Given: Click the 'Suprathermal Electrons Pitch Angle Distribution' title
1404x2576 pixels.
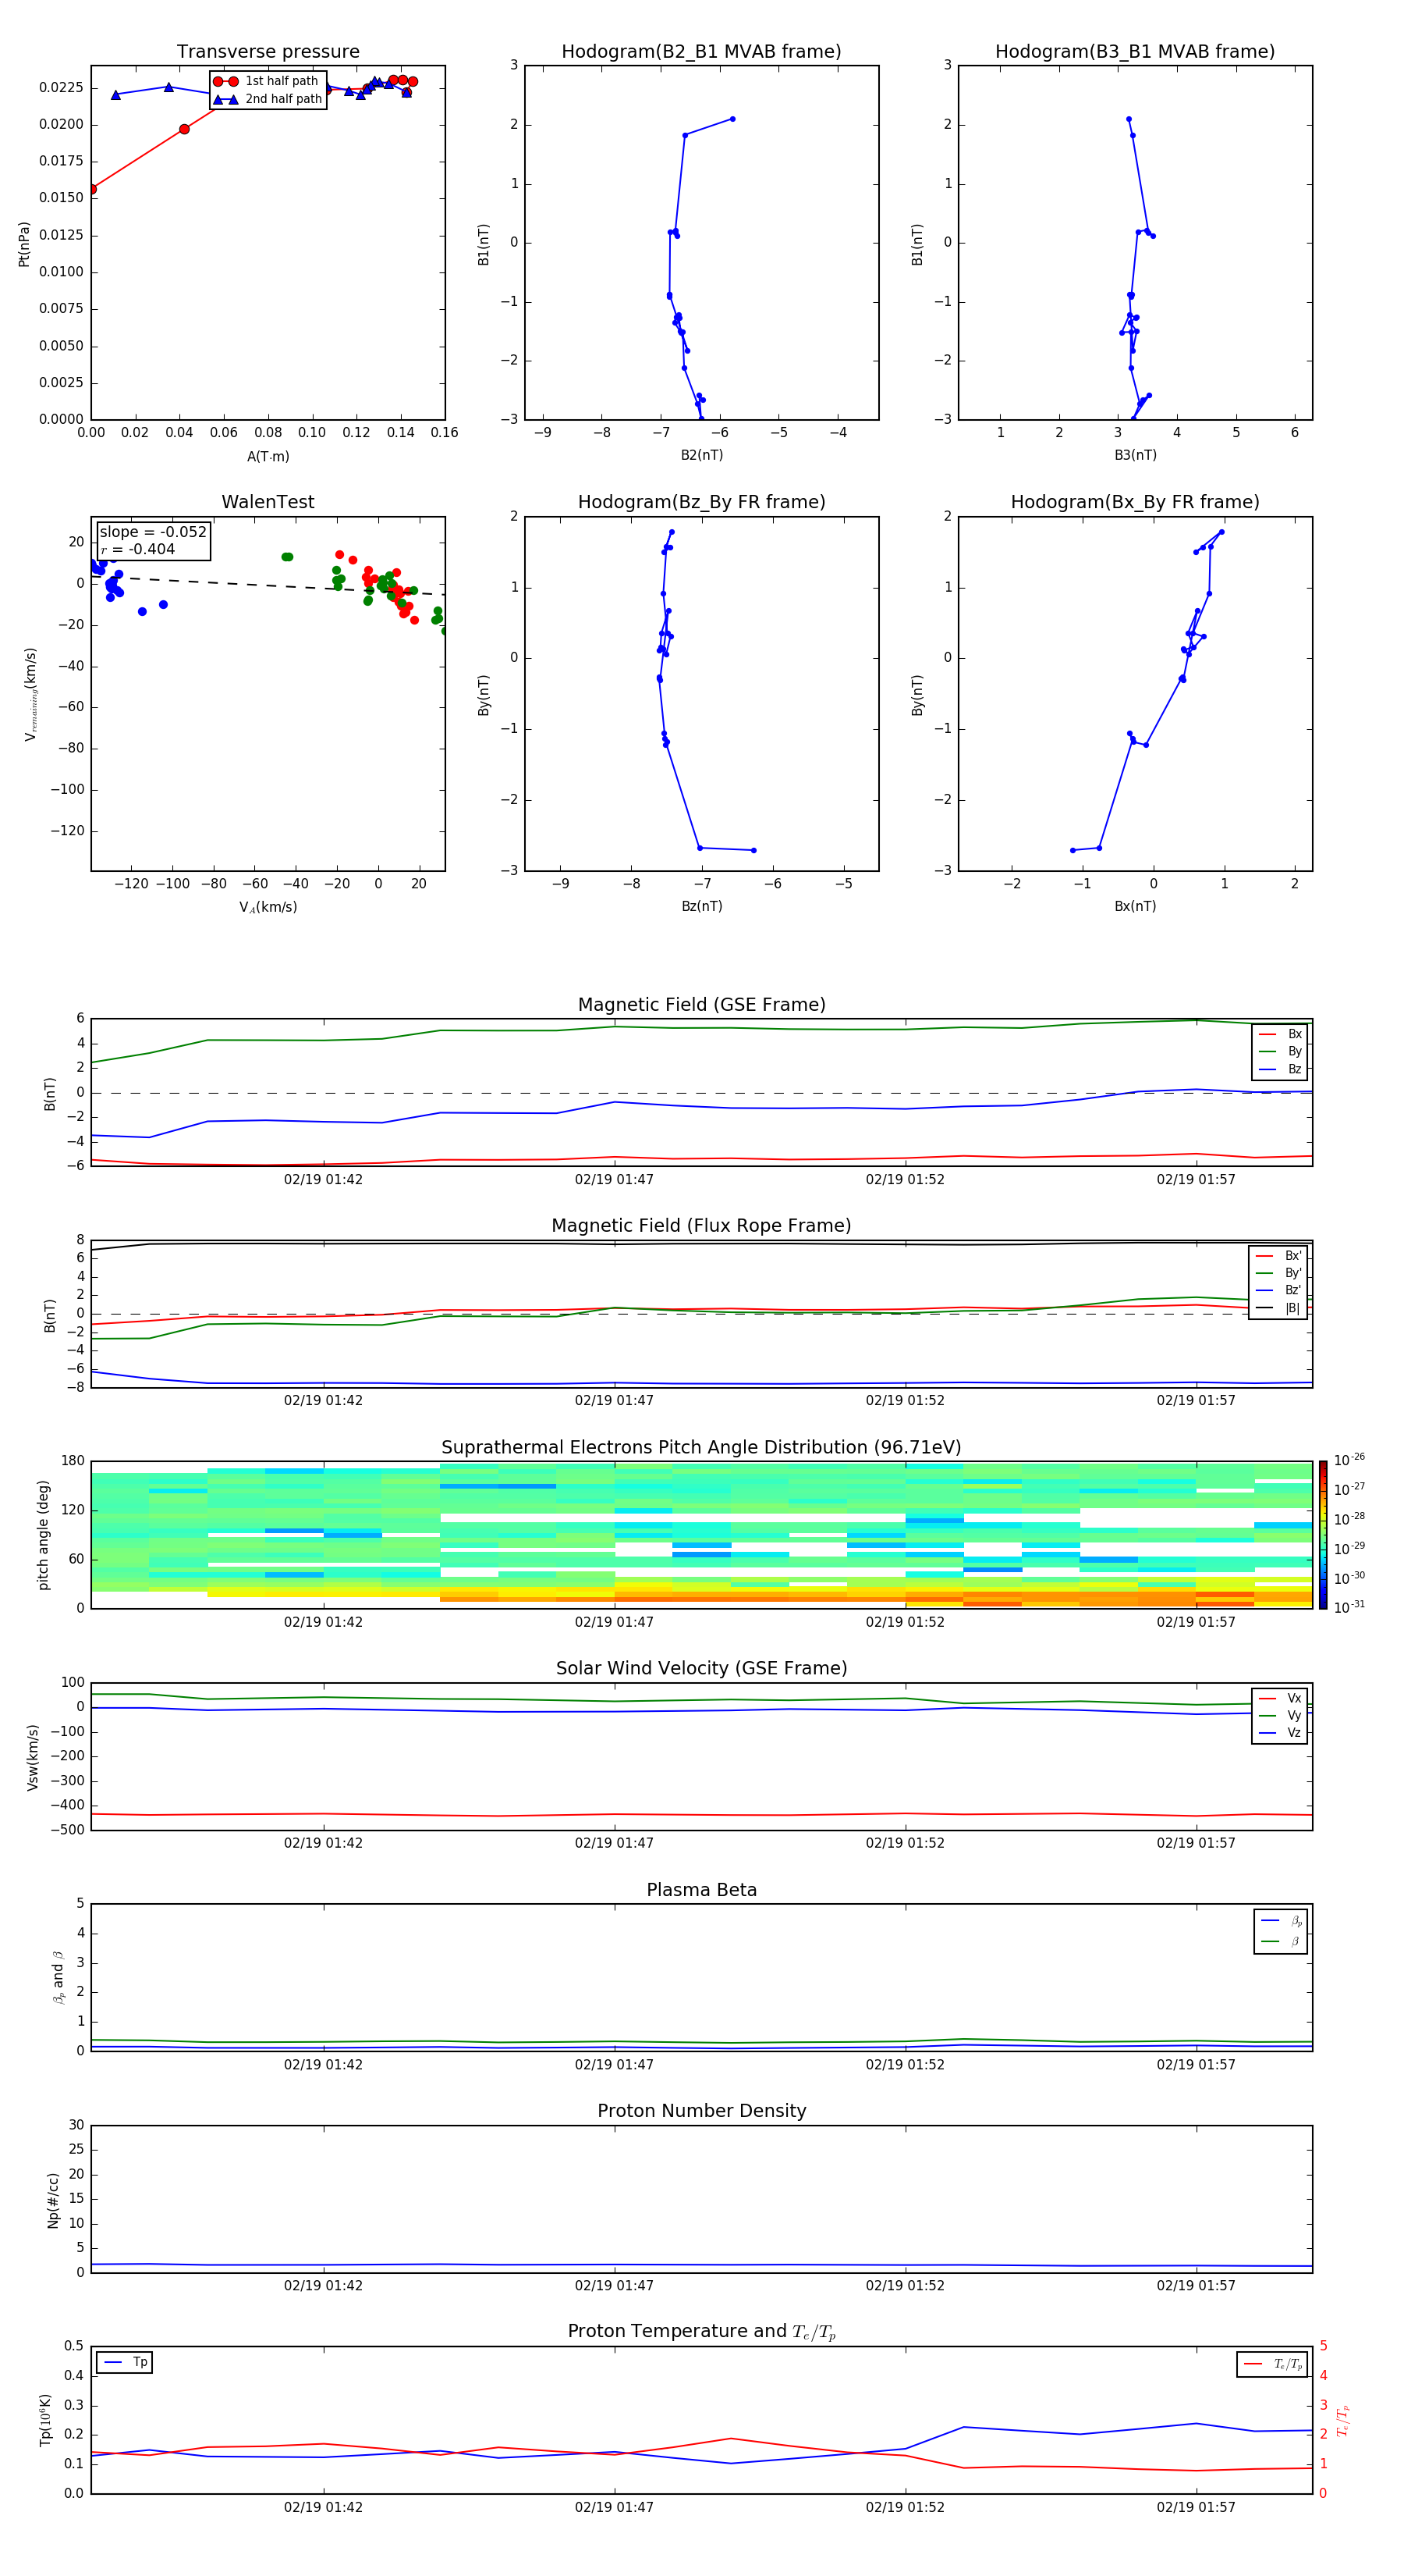Looking at the screenshot, I should click(701, 1448).
